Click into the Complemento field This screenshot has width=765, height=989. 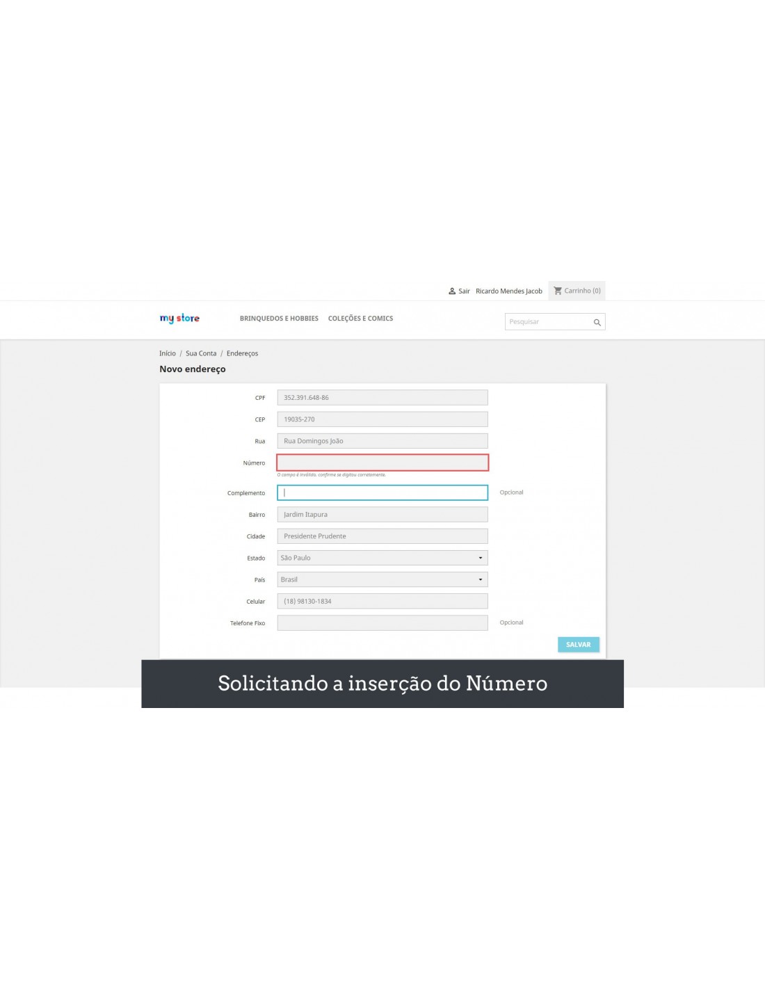coord(382,492)
